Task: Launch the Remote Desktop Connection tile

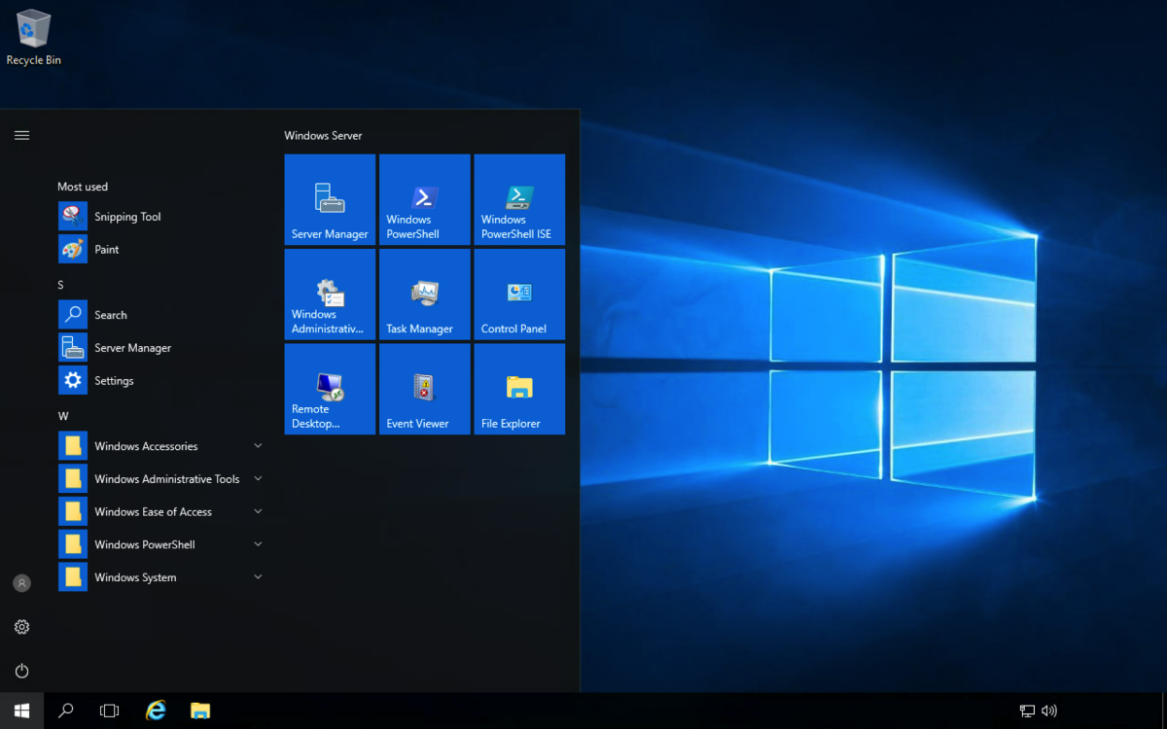Action: pyautogui.click(x=330, y=389)
